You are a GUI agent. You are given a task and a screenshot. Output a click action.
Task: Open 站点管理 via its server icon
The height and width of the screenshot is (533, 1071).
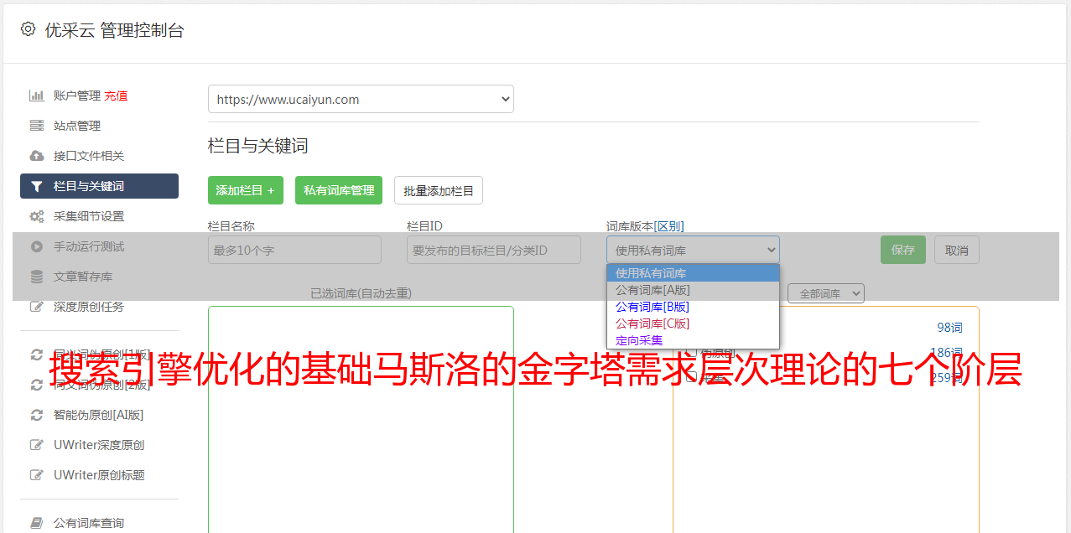coord(36,126)
